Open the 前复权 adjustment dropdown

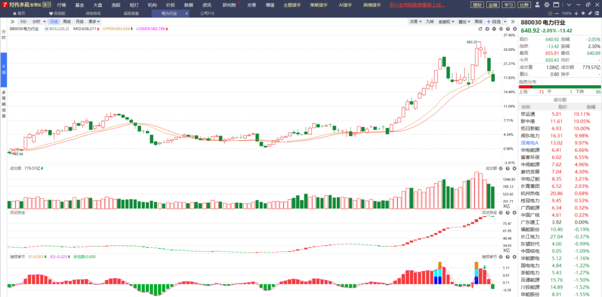(446, 22)
